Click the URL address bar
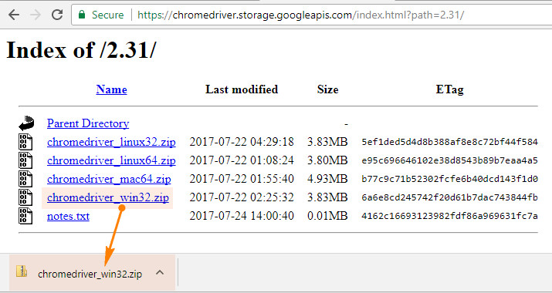The width and height of the screenshot is (552, 293). point(311,15)
